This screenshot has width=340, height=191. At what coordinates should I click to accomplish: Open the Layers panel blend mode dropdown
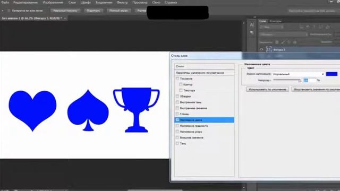[x=284, y=34]
